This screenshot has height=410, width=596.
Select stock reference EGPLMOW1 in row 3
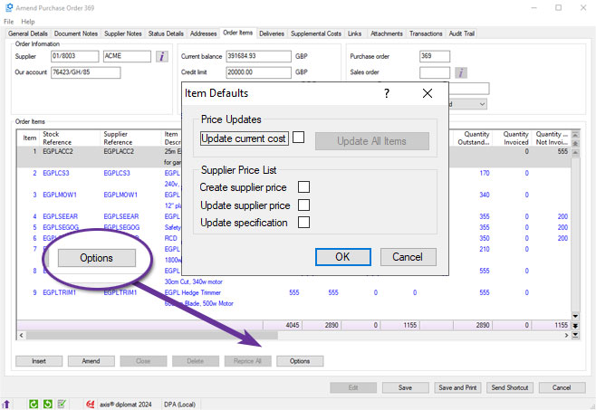pyautogui.click(x=60, y=195)
